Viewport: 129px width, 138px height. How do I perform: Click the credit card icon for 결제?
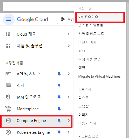click(8, 85)
